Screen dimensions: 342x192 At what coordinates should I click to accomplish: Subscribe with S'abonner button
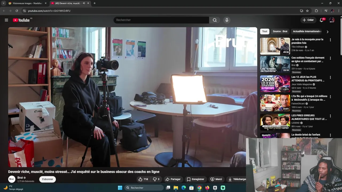tap(48, 179)
